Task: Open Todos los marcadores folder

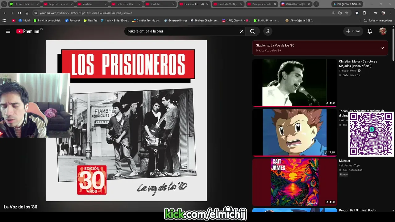Action: [378, 21]
